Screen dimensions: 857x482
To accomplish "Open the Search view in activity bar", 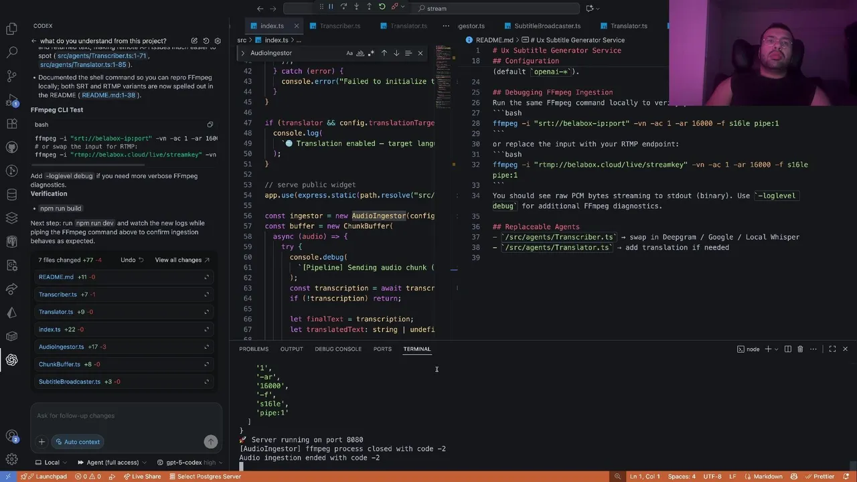I will pos(11,52).
